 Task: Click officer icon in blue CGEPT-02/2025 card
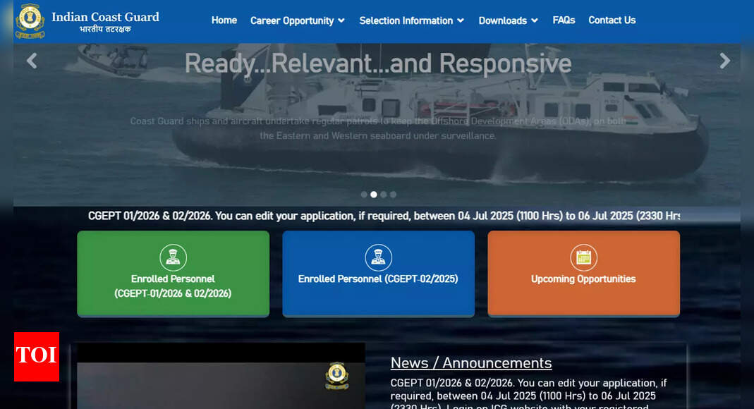(x=378, y=257)
